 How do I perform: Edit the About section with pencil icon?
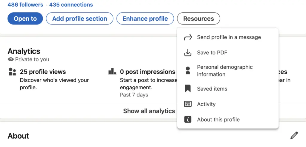(x=294, y=135)
